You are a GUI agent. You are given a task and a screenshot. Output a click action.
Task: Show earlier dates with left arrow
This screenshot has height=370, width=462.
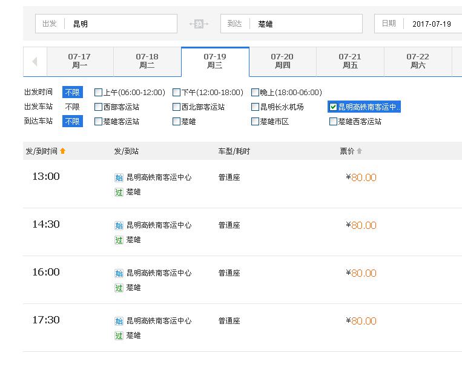click(x=35, y=62)
